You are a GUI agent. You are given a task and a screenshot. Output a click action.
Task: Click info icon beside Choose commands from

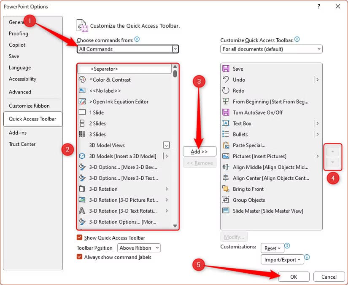point(137,39)
